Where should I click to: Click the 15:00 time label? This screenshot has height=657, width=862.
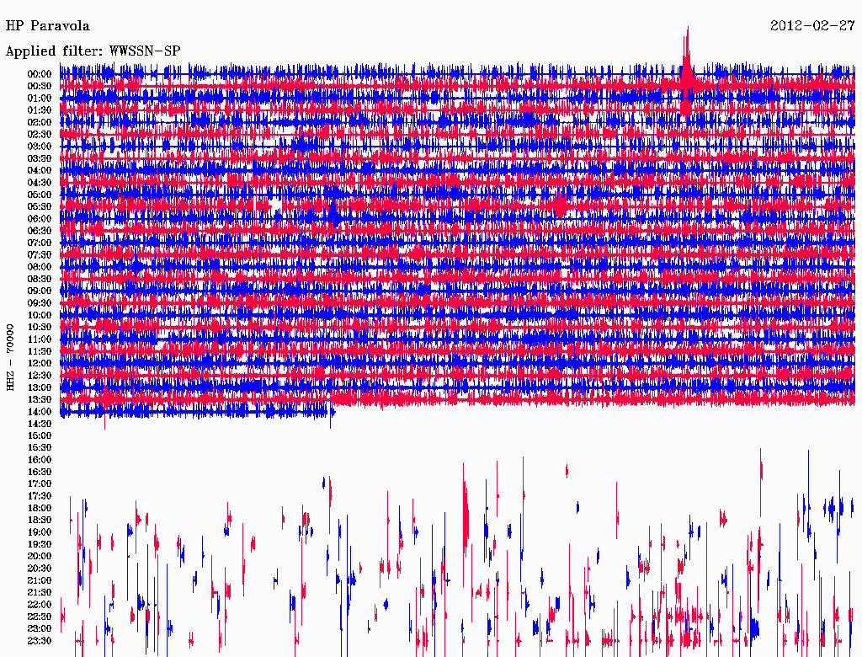(40, 435)
